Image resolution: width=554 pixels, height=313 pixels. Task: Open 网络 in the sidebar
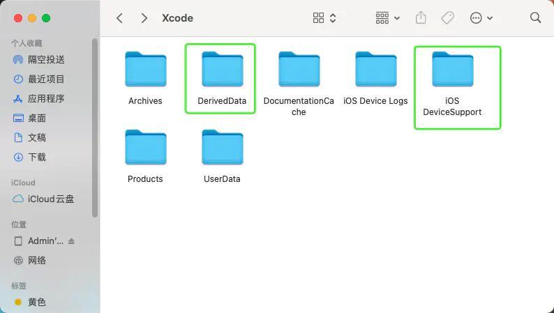pos(30,261)
